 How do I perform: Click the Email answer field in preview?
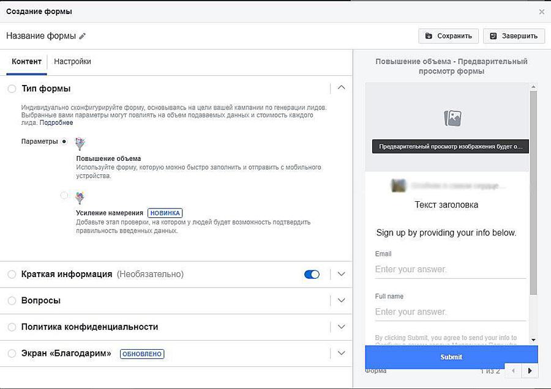(450, 270)
